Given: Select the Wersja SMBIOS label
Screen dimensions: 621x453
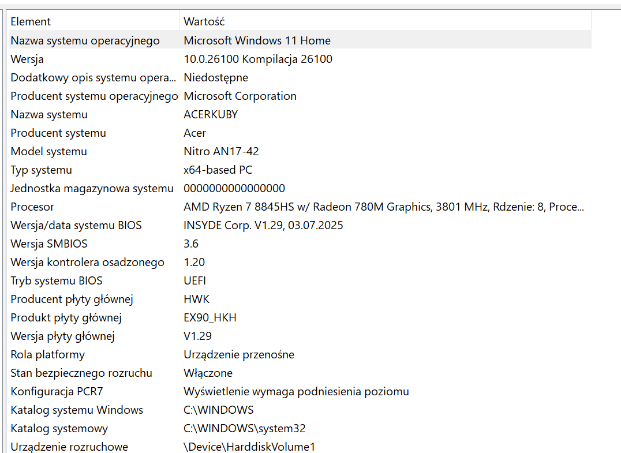Looking at the screenshot, I should 49,244.
